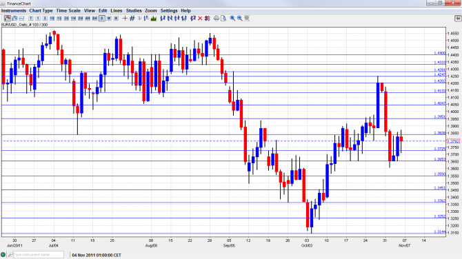The height and width of the screenshot is (259, 462).
Task: Open the print preview icon
Action: coord(223,18)
